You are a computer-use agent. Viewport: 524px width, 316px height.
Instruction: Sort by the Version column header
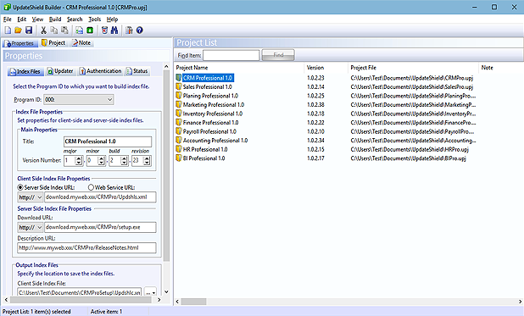click(x=326, y=68)
